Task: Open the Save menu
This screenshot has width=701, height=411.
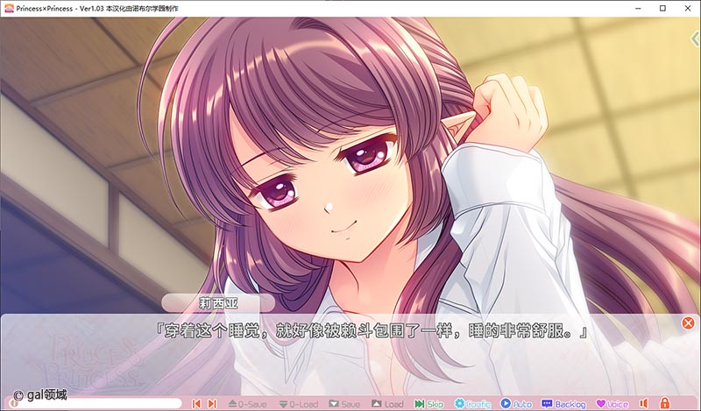Action: [x=344, y=404]
